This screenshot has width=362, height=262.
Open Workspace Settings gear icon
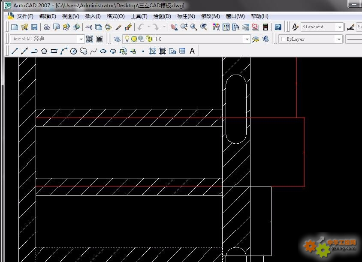click(x=90, y=39)
